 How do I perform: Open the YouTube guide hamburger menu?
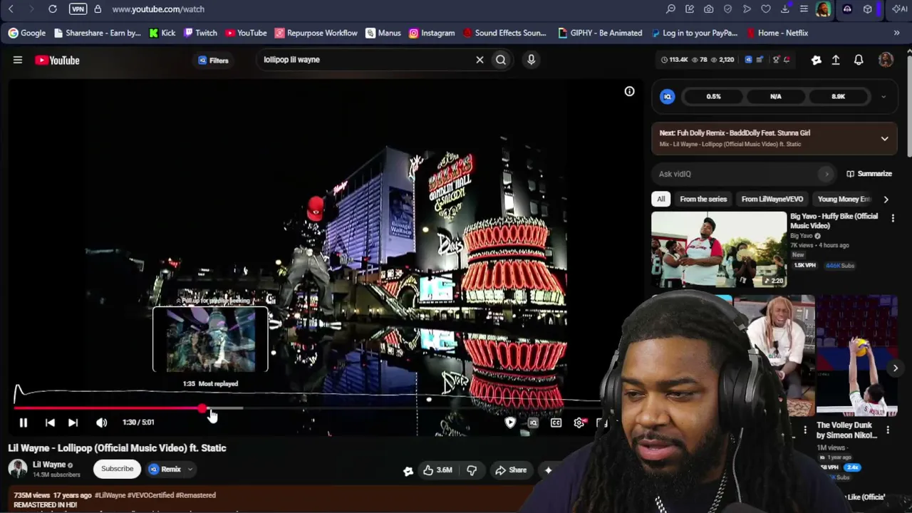click(18, 60)
